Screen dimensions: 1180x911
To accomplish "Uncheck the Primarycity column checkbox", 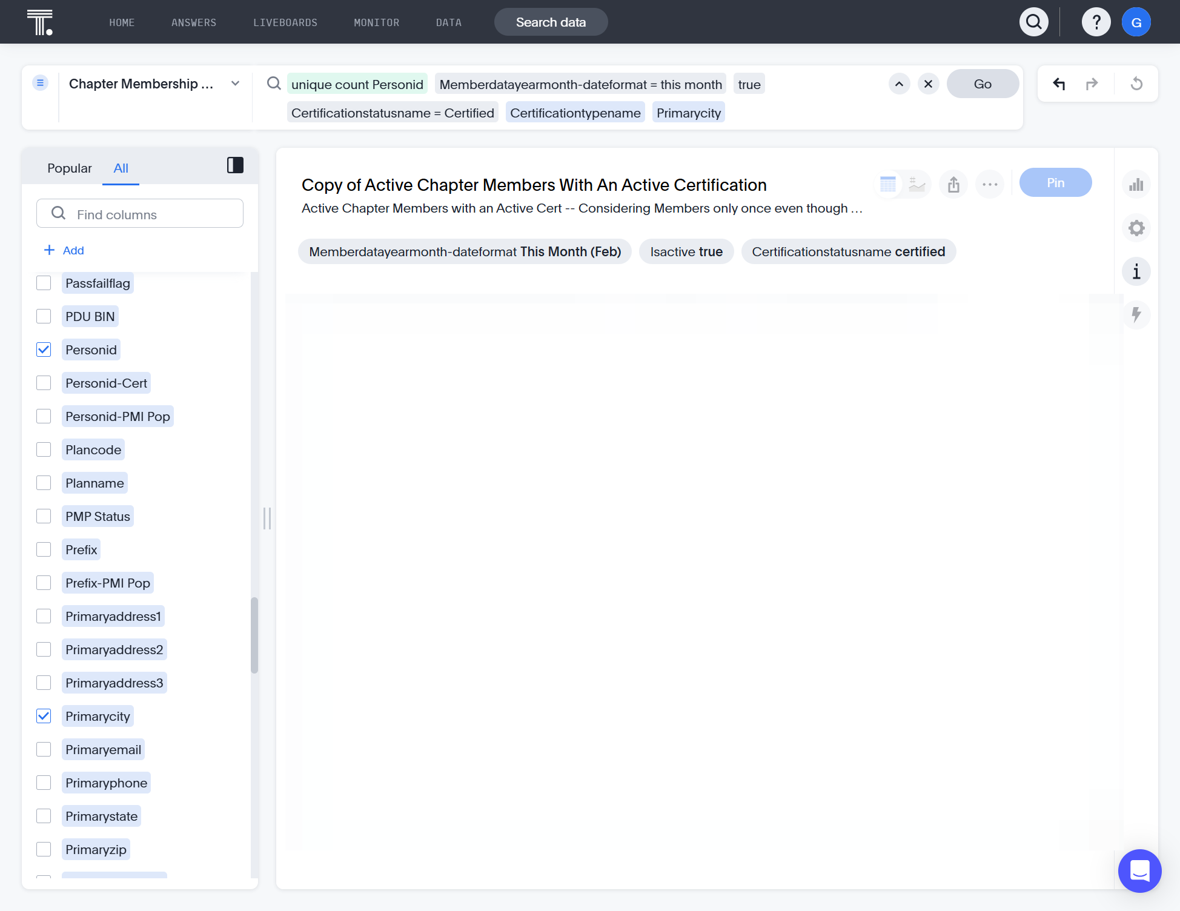I will coord(44,716).
